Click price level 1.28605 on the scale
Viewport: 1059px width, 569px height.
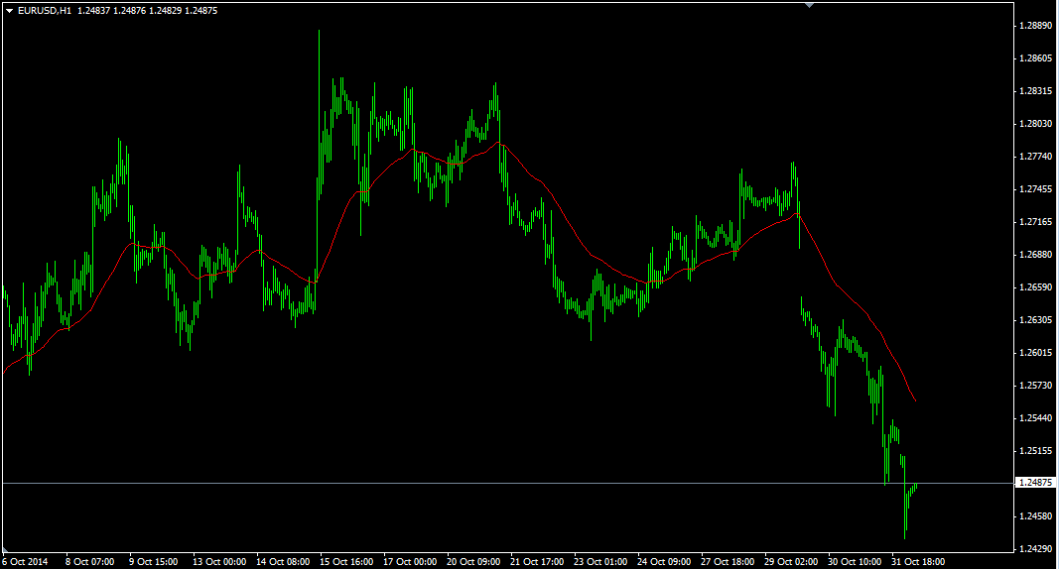(1035, 57)
